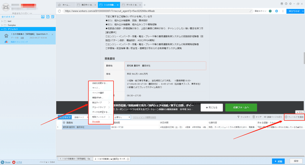The width and height of the screenshot is (305, 165).
Task: Switch to bottom tab 1 トヨタ自動車の採用情報
Action: (75, 159)
